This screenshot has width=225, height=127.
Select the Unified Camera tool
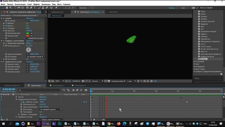tap(19, 8)
